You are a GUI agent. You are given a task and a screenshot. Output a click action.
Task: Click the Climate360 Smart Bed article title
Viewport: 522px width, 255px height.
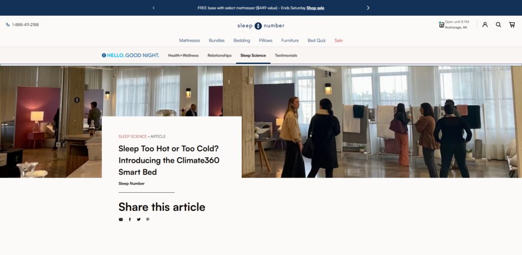(x=169, y=160)
